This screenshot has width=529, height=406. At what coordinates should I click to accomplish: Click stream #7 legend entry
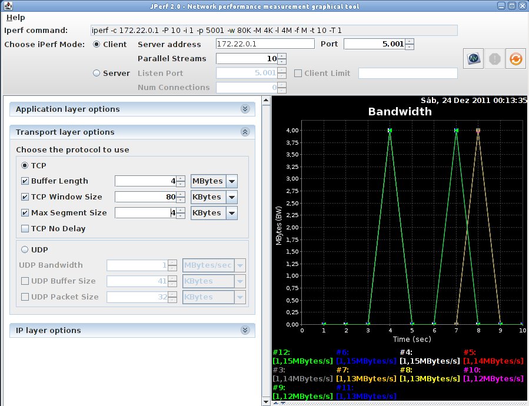366,374
